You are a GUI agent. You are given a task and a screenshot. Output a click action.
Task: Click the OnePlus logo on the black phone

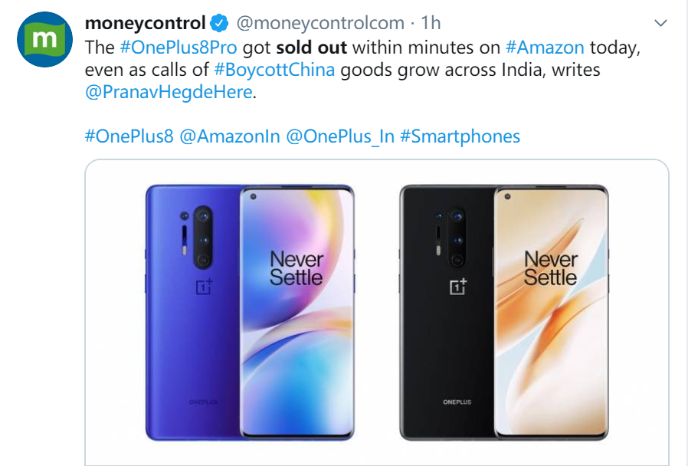tap(457, 287)
